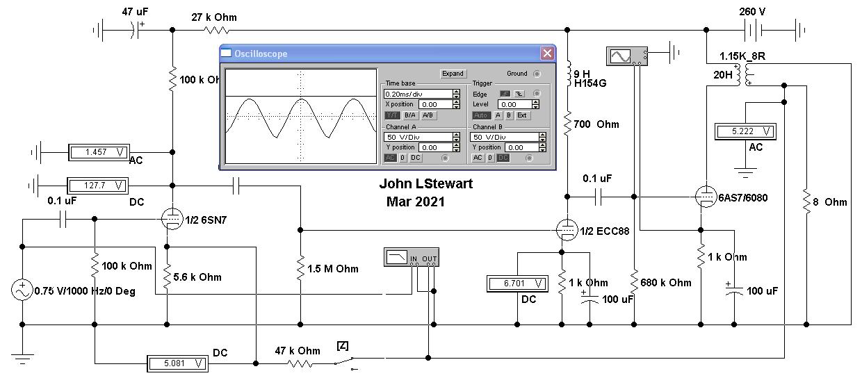Viewport: 862px width, 378px height.
Task: Select the 700 Ohm resistor
Action: point(567,124)
